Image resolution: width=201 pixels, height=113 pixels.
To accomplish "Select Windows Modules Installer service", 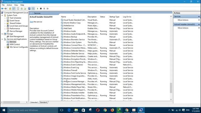I will click(97, 93).
